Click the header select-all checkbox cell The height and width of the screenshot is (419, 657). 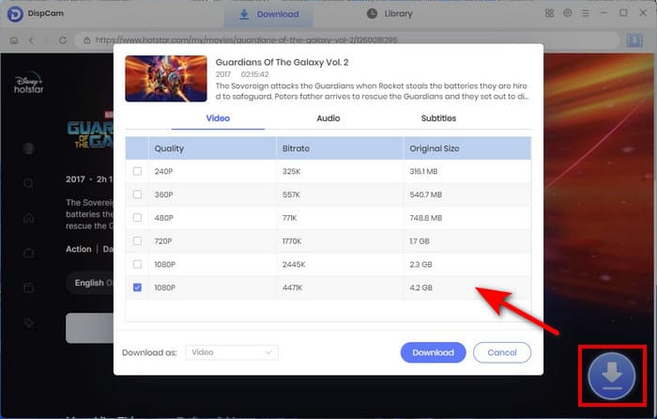(137, 148)
